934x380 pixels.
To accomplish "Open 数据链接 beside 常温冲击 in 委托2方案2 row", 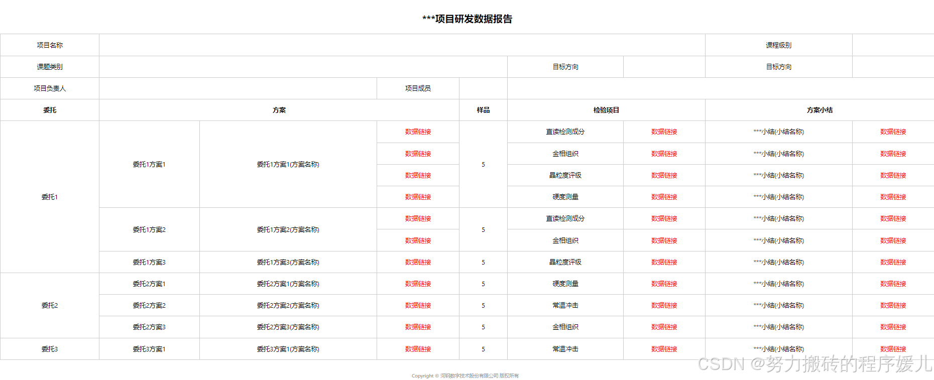I will (x=664, y=305).
